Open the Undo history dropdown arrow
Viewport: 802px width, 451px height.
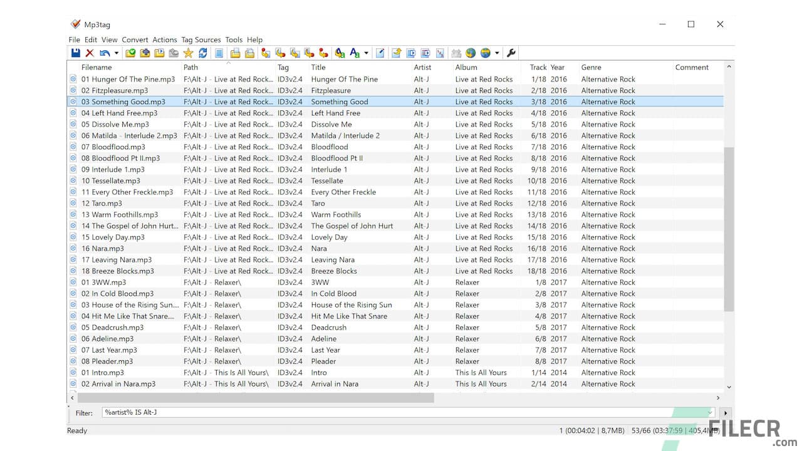(116, 53)
